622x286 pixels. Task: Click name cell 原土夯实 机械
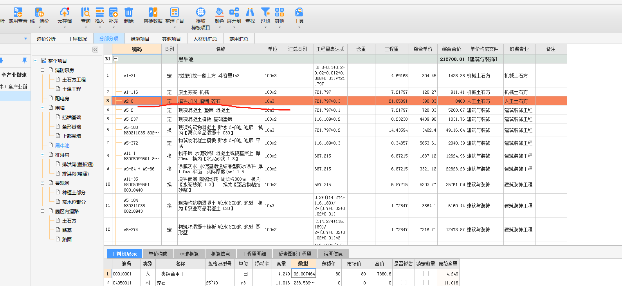click(220, 92)
